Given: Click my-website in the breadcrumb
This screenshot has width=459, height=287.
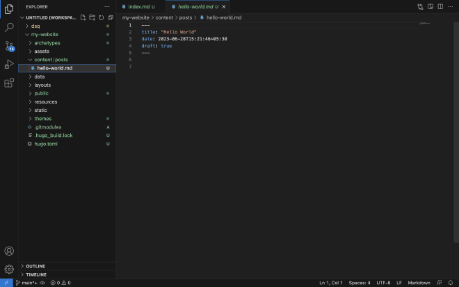Looking at the screenshot, I should (x=136, y=17).
